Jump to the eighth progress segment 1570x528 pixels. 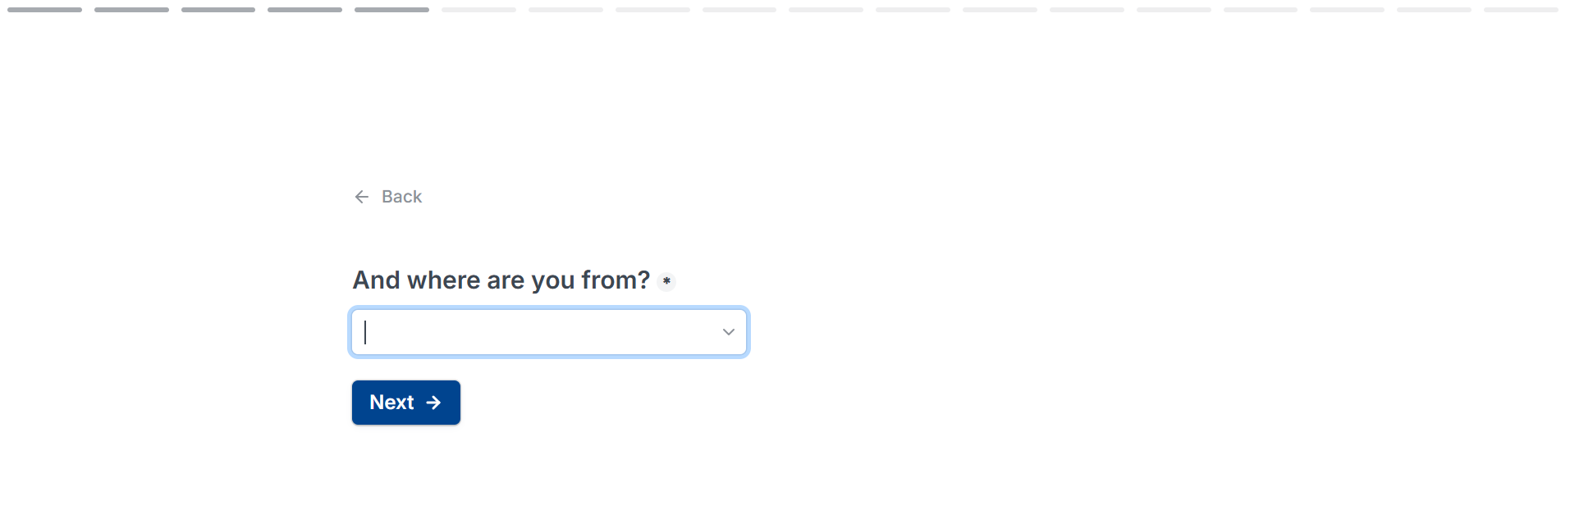[652, 10]
